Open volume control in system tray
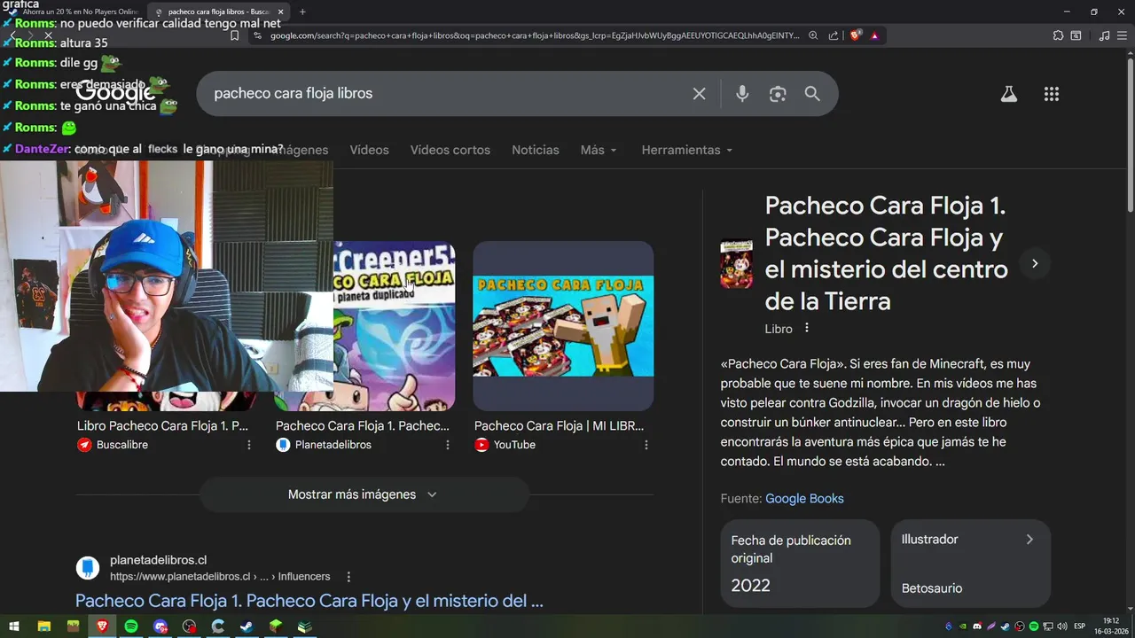Screen dimensions: 1135x638 tap(1062, 626)
